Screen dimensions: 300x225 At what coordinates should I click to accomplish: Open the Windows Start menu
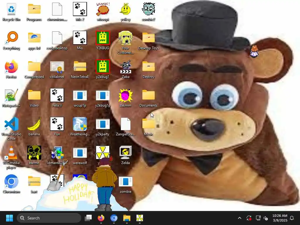(x=9, y=218)
